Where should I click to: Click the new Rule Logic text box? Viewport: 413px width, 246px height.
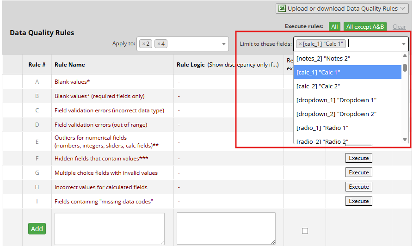[x=226, y=228]
